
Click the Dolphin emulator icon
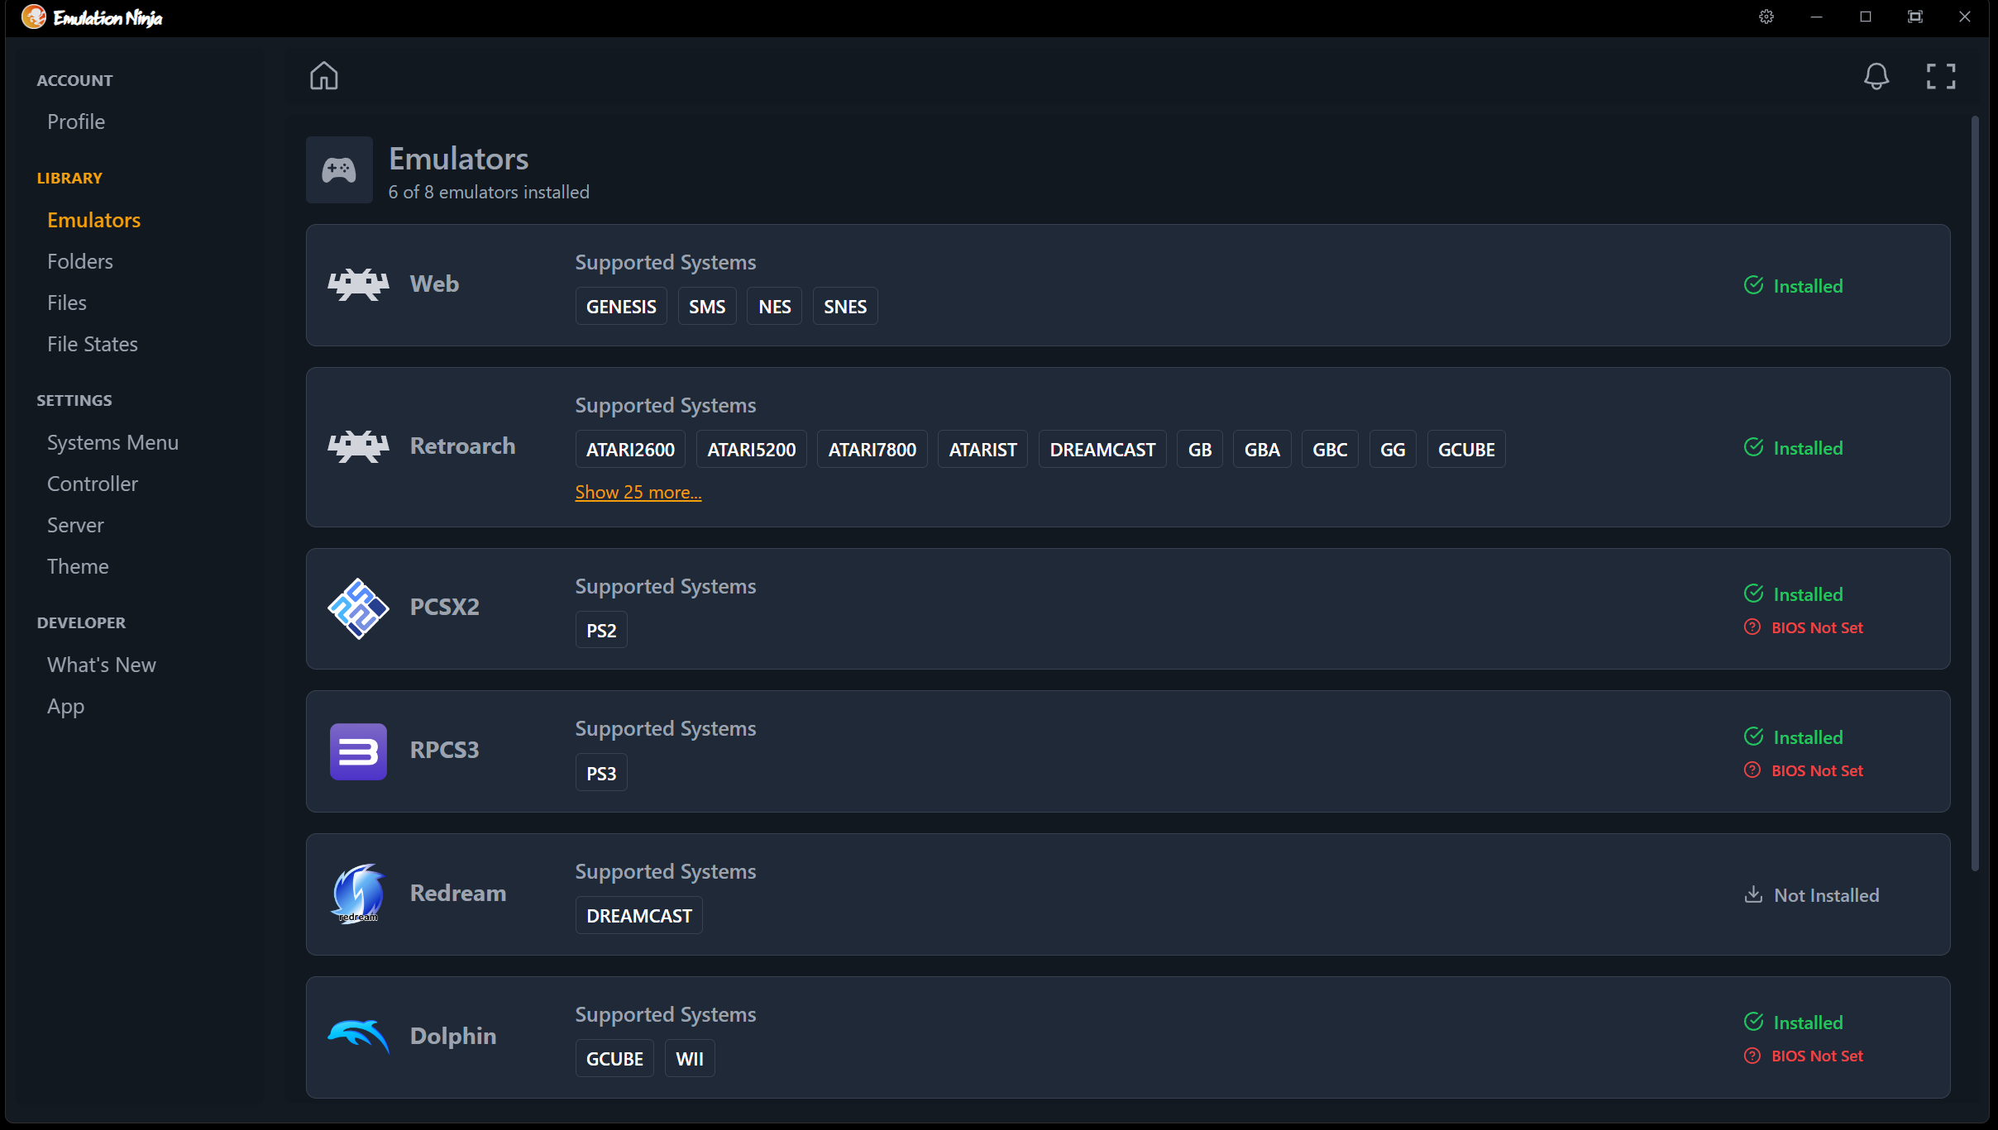tap(357, 1037)
